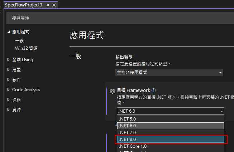The height and width of the screenshot is (152, 234).
Task: Click the gear icon beside 目標 Framework
Action: pyautogui.click(x=113, y=91)
